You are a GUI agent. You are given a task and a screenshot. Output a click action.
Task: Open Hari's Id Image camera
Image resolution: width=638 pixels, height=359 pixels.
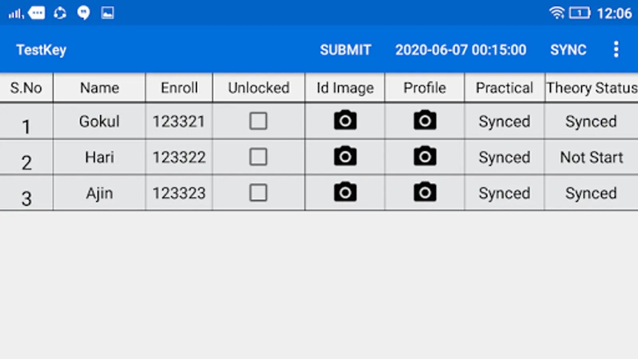[x=345, y=156]
